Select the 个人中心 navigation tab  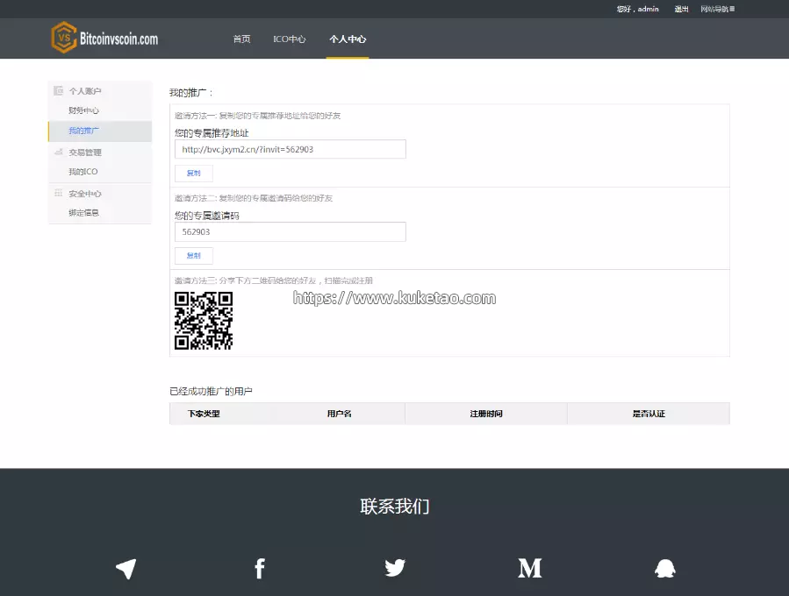tap(348, 39)
